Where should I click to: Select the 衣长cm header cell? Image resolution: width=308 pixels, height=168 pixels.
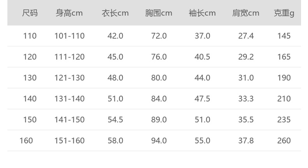coord(115,13)
